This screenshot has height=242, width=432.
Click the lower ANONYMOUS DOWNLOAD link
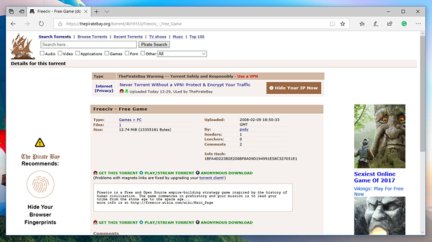(226, 222)
